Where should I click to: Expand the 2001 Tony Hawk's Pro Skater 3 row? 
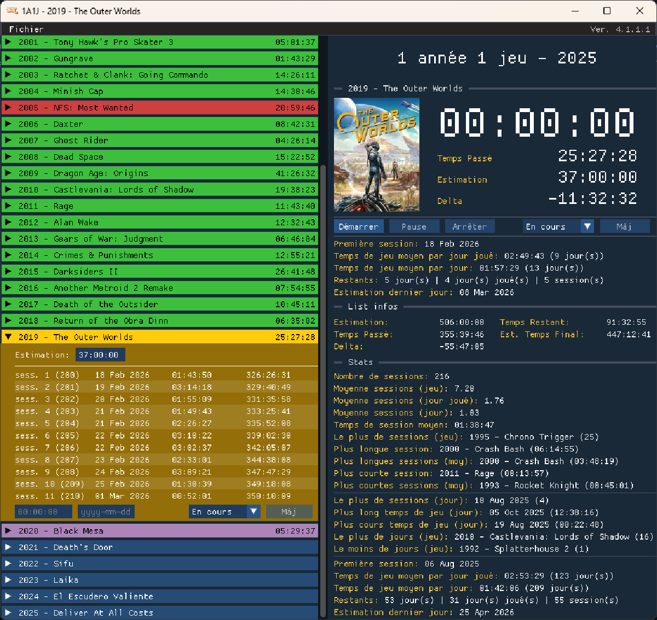coord(160,42)
